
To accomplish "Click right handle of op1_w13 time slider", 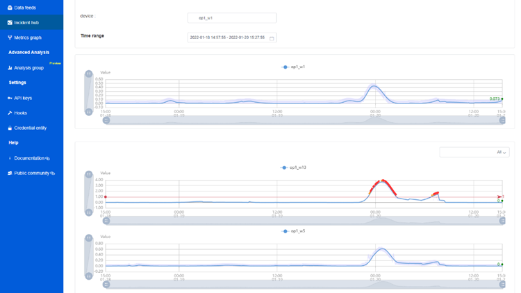I will click(x=502, y=221).
